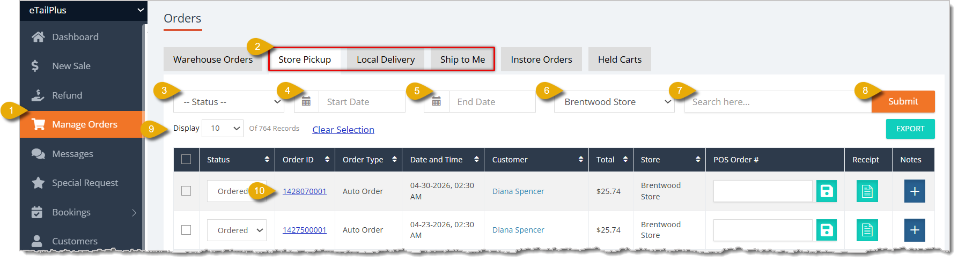Open the Brentwood Store dropdown
This screenshot has width=958, height=261.
[614, 102]
